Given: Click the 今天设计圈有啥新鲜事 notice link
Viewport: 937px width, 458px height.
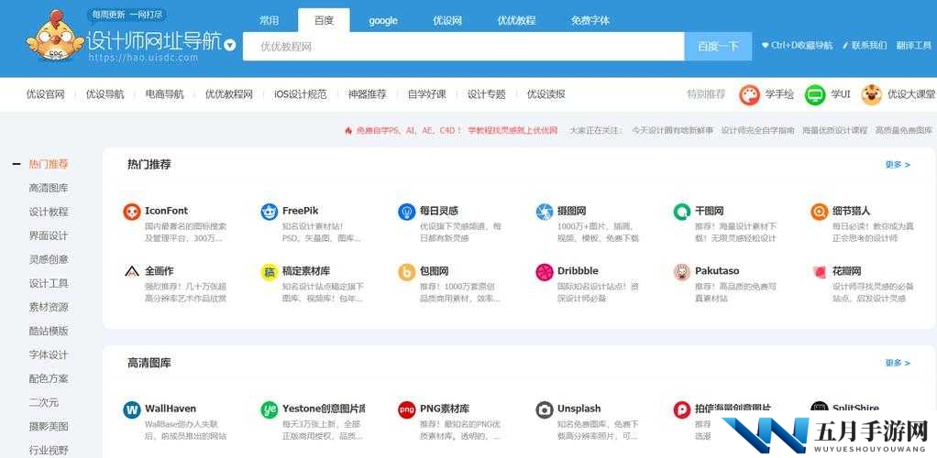Looking at the screenshot, I should coord(672,130).
